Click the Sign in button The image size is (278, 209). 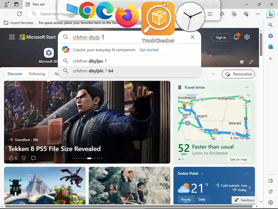click(221, 37)
